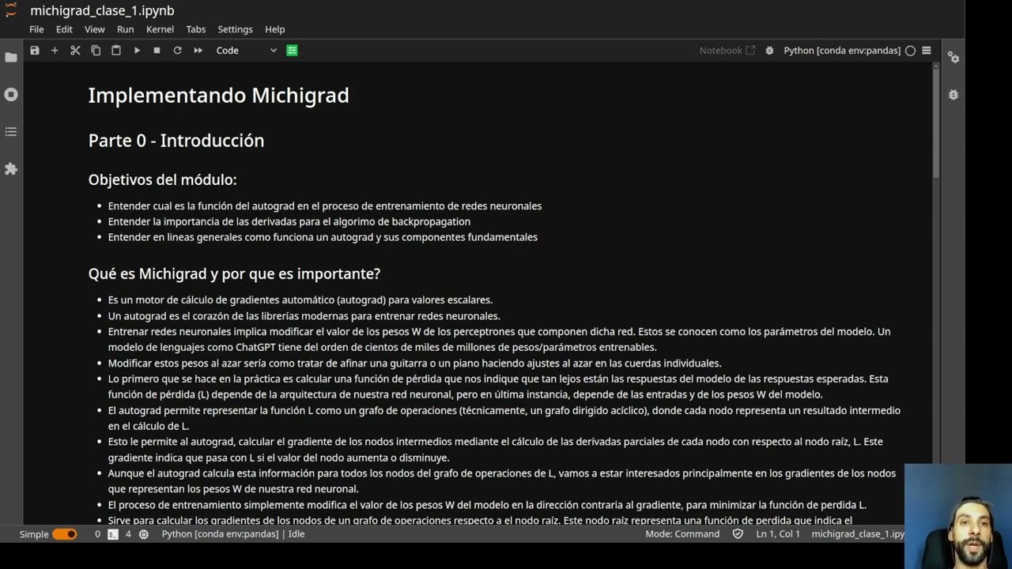This screenshot has height=569, width=1012.
Task: Click the michigrad_clase_1.ipynb status bar filename
Action: click(858, 534)
